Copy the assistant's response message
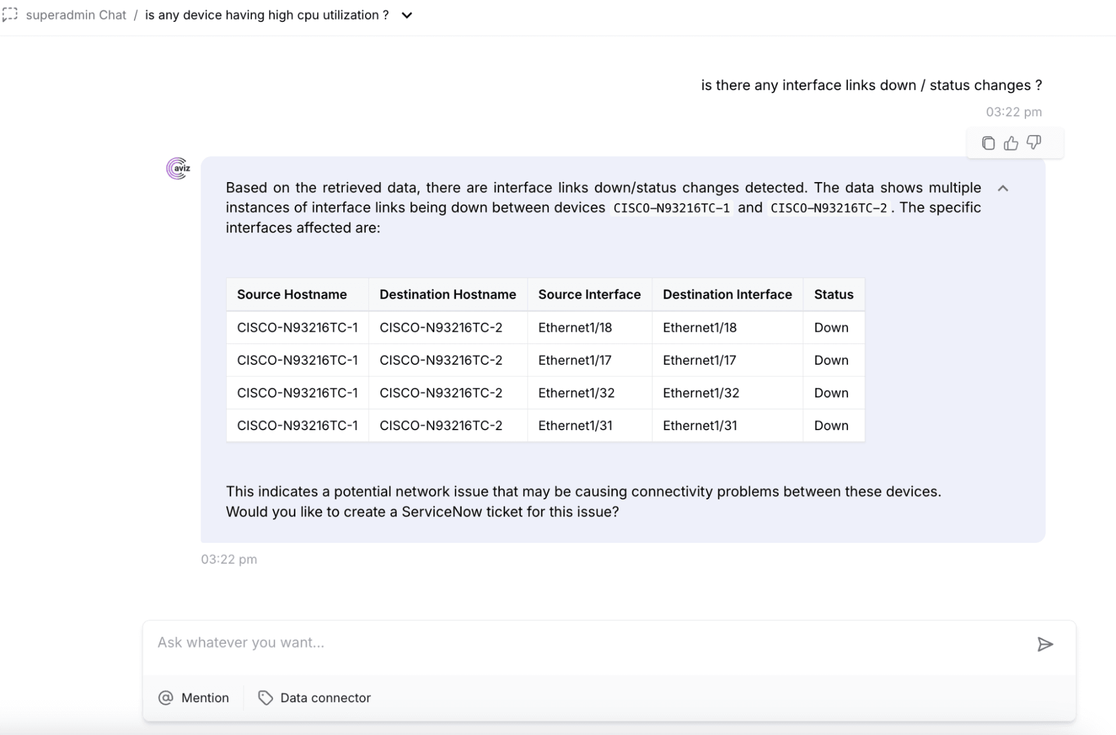 pyautogui.click(x=988, y=143)
